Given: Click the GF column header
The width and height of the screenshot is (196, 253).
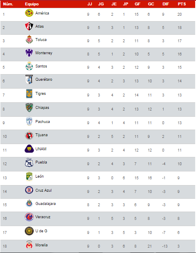Looking at the screenshot, I should pos(138,4).
